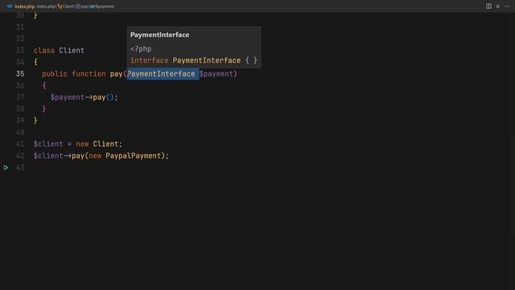Click line number 35 in the gutter
The width and height of the screenshot is (515, 290).
(20, 74)
